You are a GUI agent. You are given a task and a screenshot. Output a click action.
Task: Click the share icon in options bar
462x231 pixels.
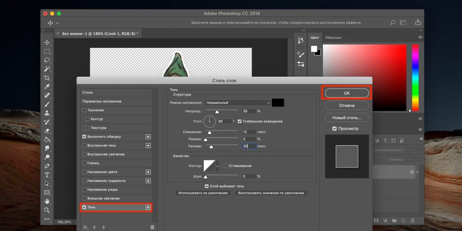[418, 23]
